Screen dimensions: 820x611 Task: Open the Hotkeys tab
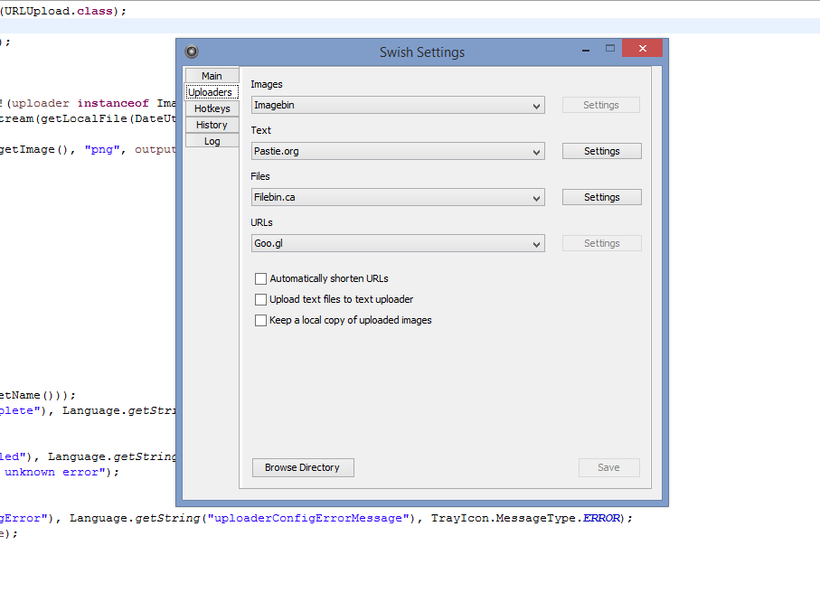[212, 108]
